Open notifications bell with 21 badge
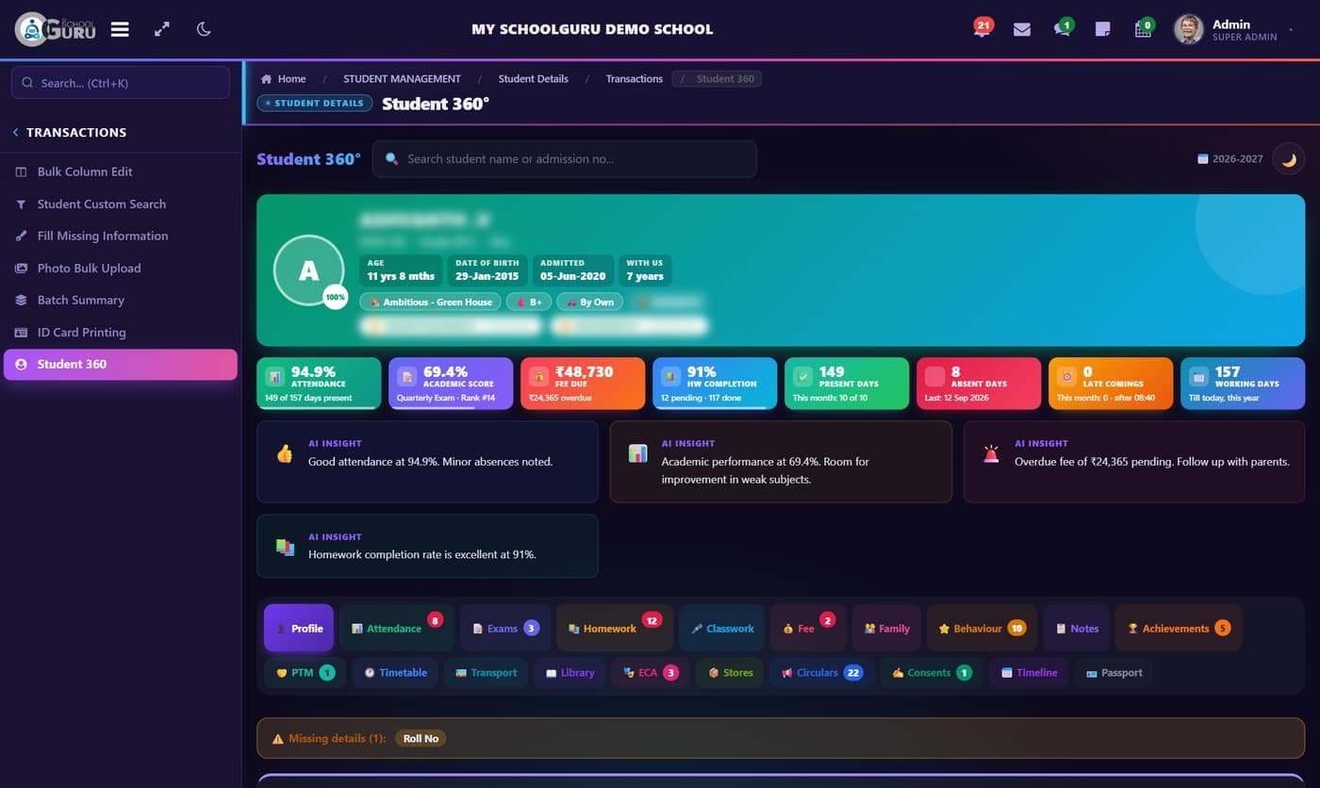1320x788 pixels. point(982,28)
